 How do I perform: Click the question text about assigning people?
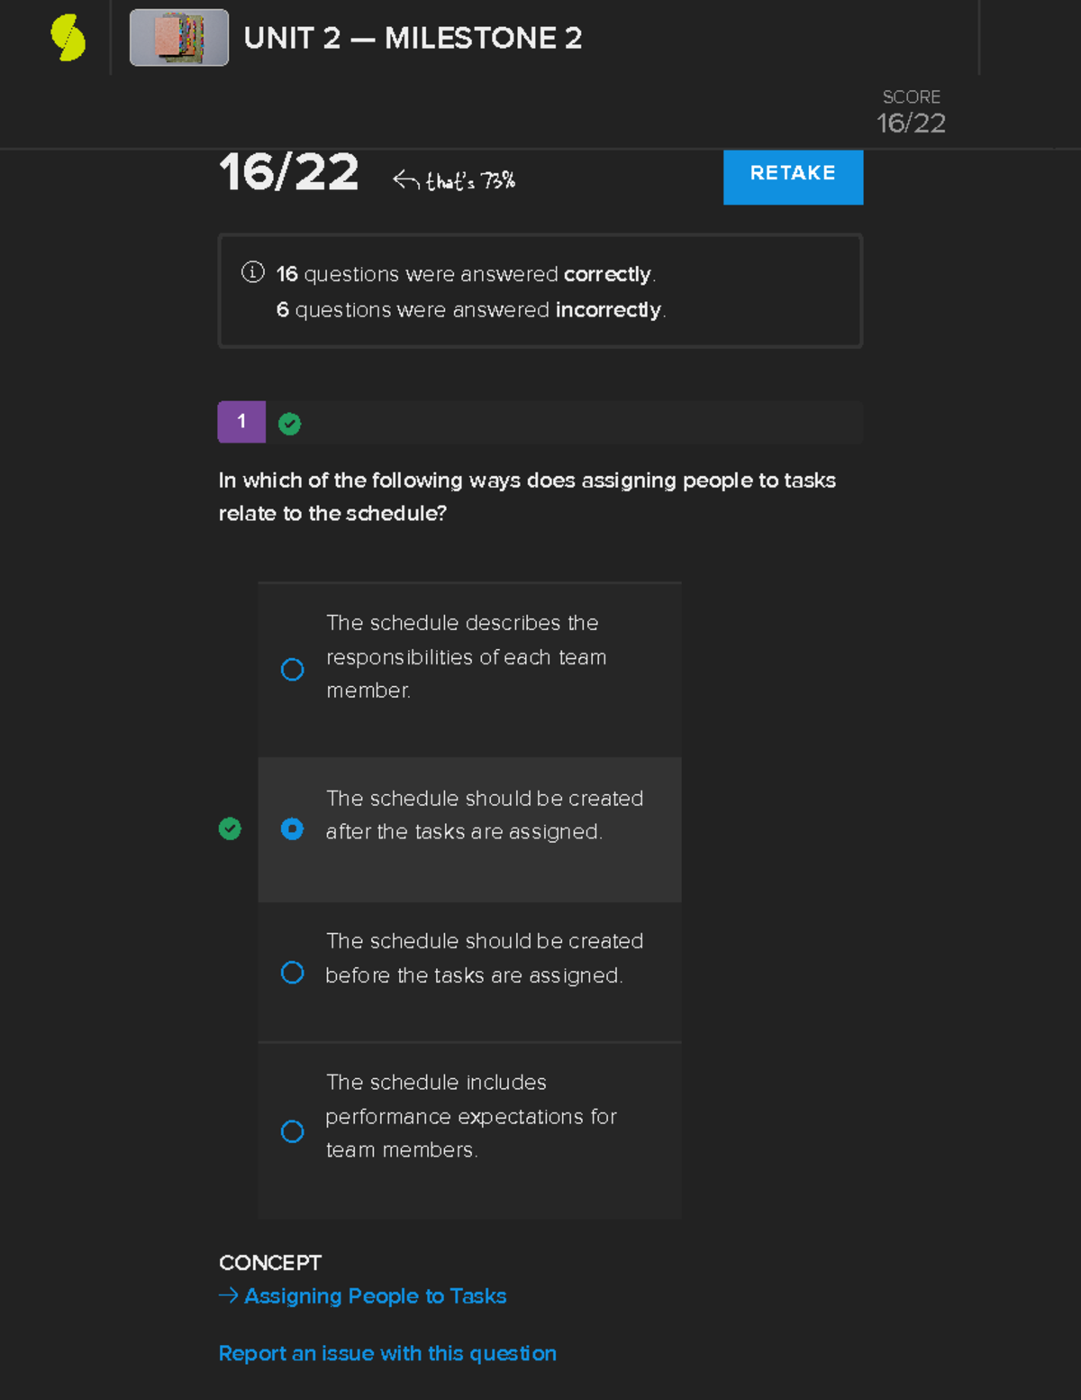(527, 497)
